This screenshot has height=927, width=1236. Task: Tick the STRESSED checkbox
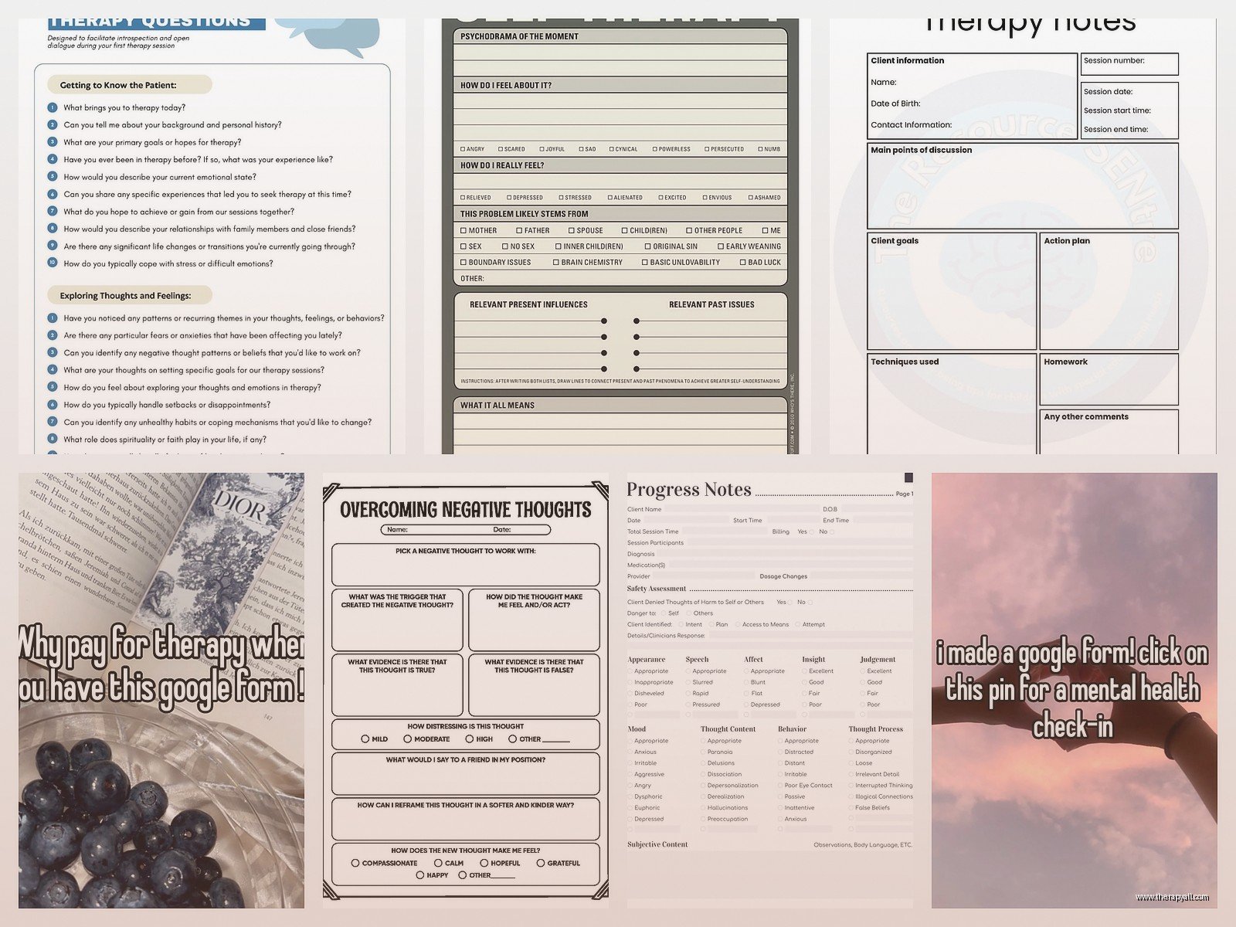coord(562,198)
